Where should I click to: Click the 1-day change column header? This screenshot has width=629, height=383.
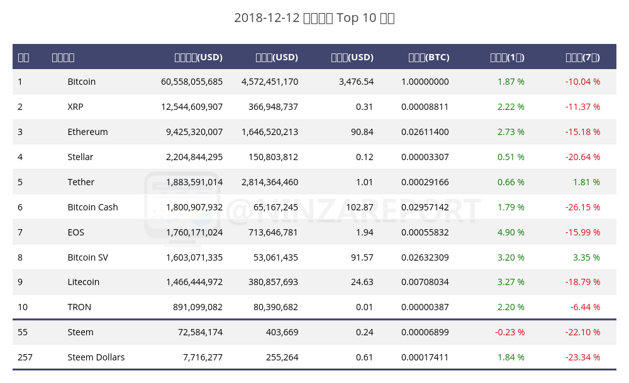click(507, 57)
